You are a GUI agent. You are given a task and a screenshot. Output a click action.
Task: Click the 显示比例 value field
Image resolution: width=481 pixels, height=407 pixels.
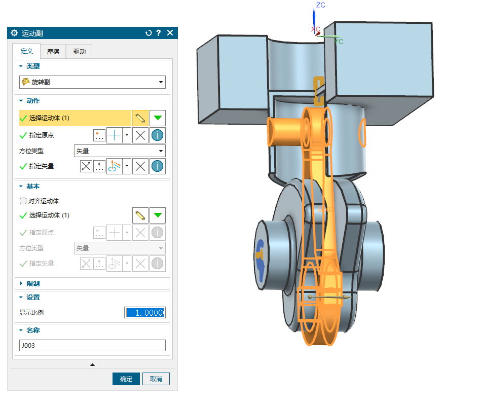144,313
